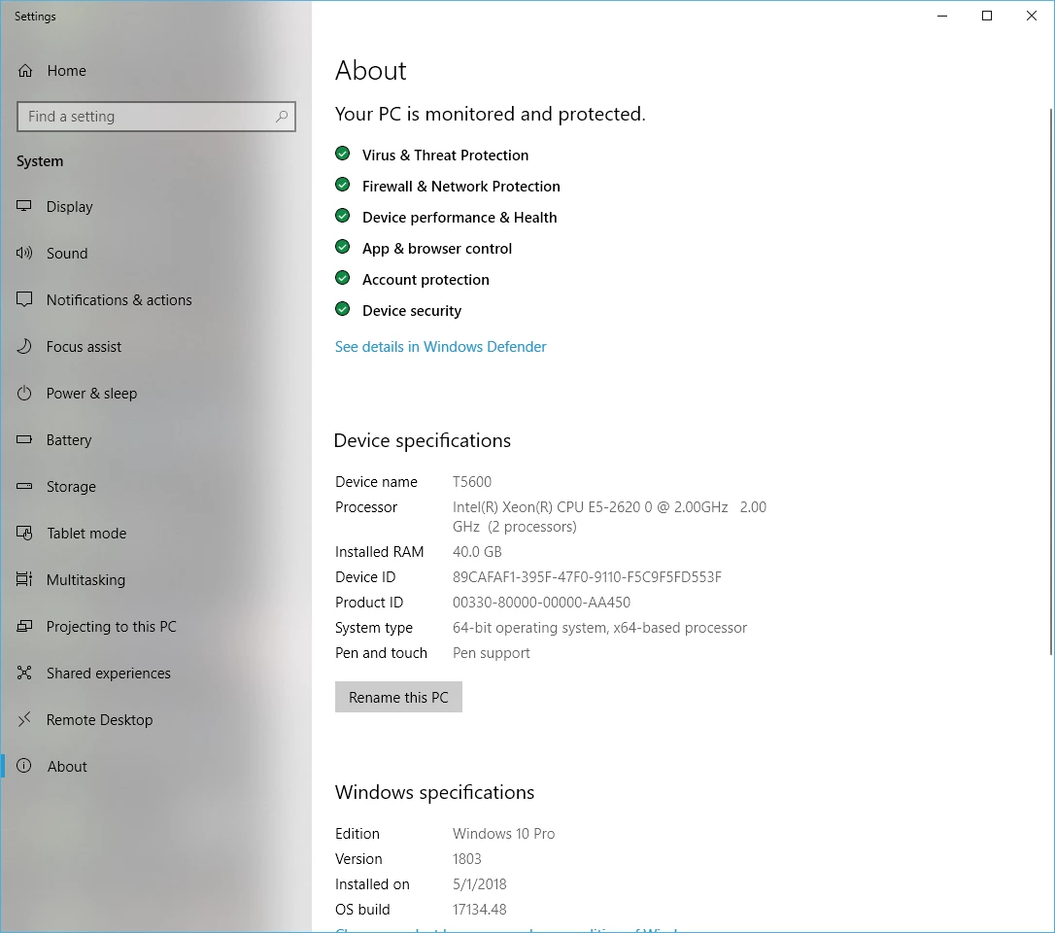Image resolution: width=1055 pixels, height=933 pixels.
Task: Click Firewall & Network Protection label
Action: pos(460,186)
